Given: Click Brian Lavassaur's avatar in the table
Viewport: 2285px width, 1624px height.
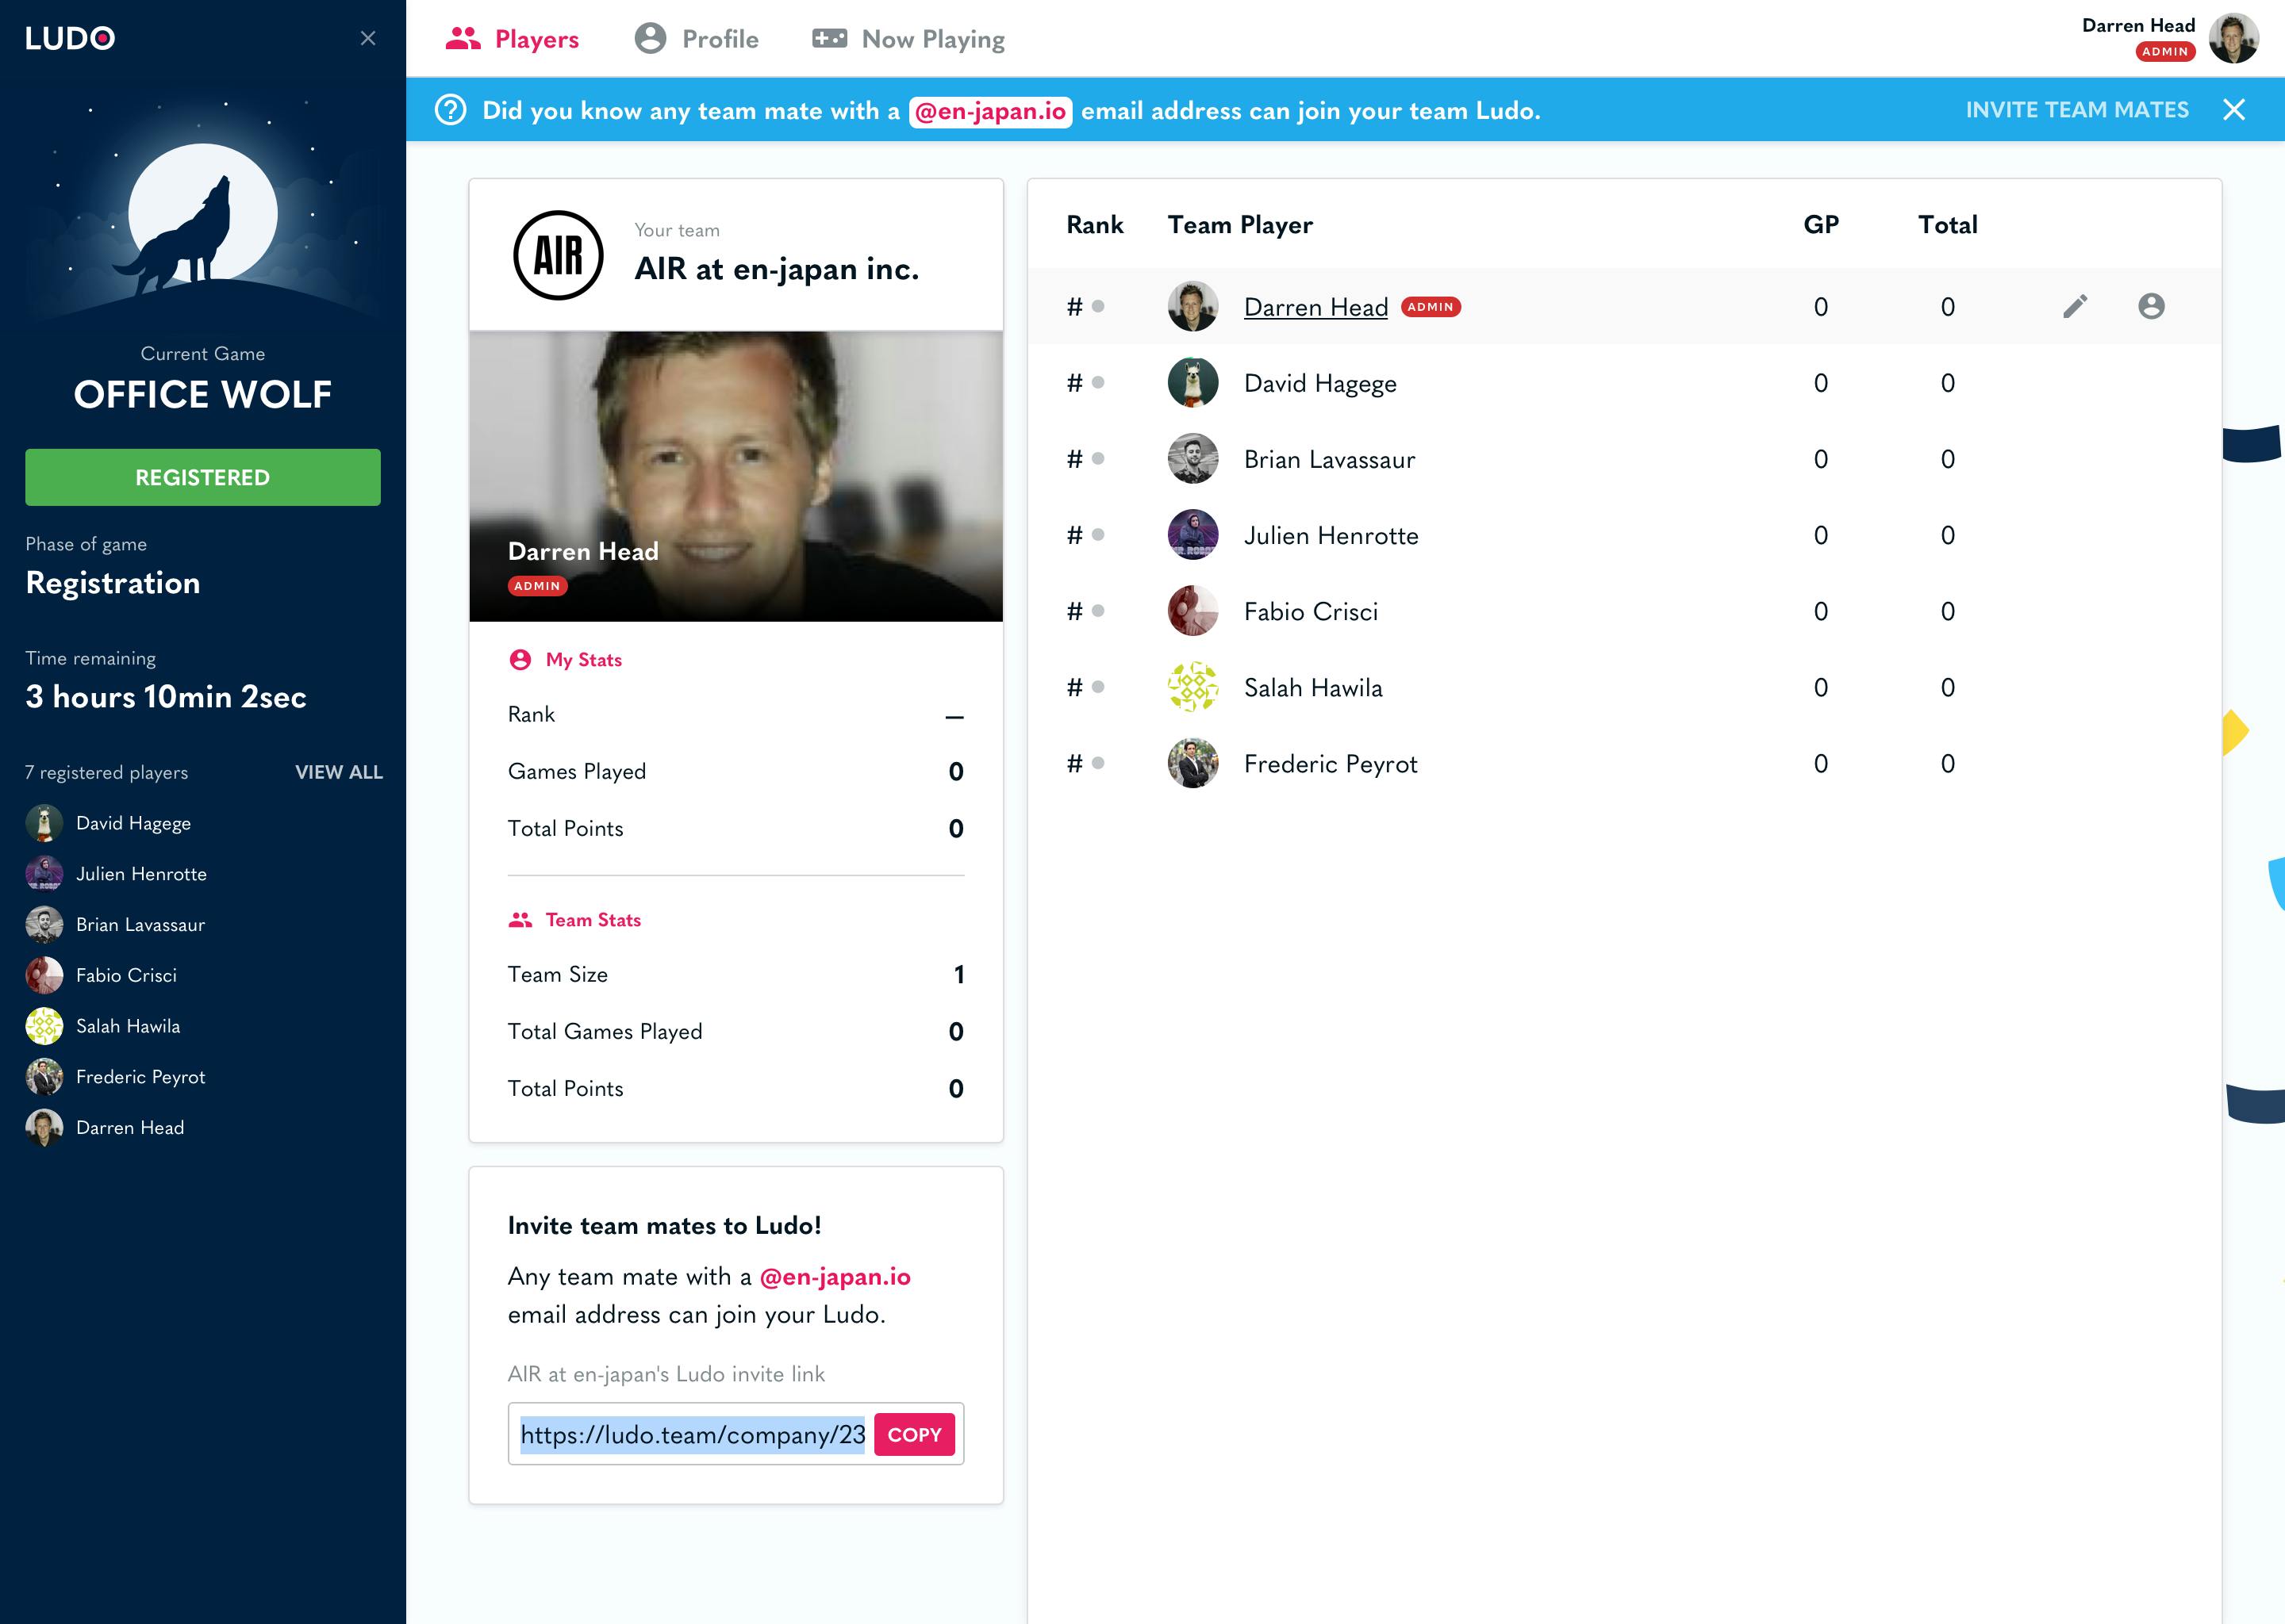Looking at the screenshot, I should pyautogui.click(x=1192, y=458).
